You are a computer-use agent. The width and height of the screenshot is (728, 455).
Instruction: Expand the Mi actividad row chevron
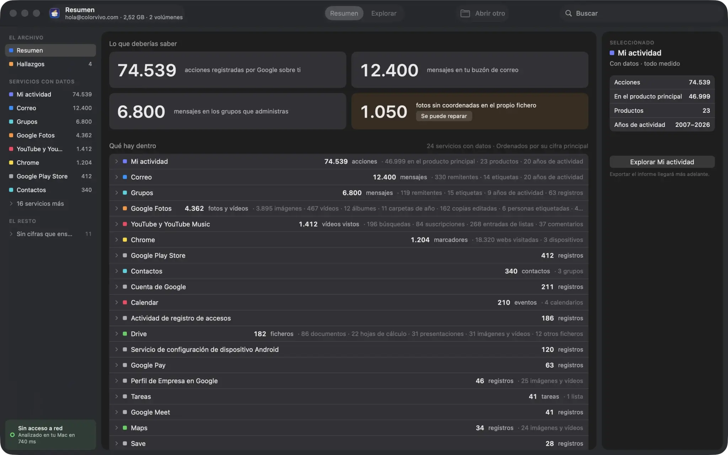point(116,161)
